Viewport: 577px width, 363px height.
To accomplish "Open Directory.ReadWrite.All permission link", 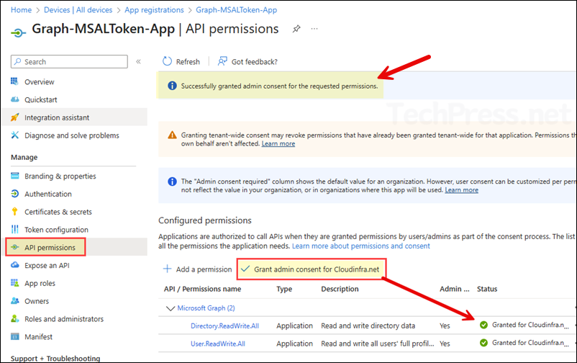I will [224, 326].
